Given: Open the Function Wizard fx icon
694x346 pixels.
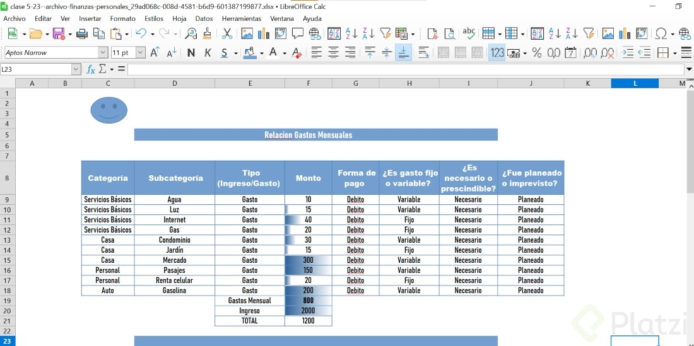Looking at the screenshot, I should click(91, 69).
